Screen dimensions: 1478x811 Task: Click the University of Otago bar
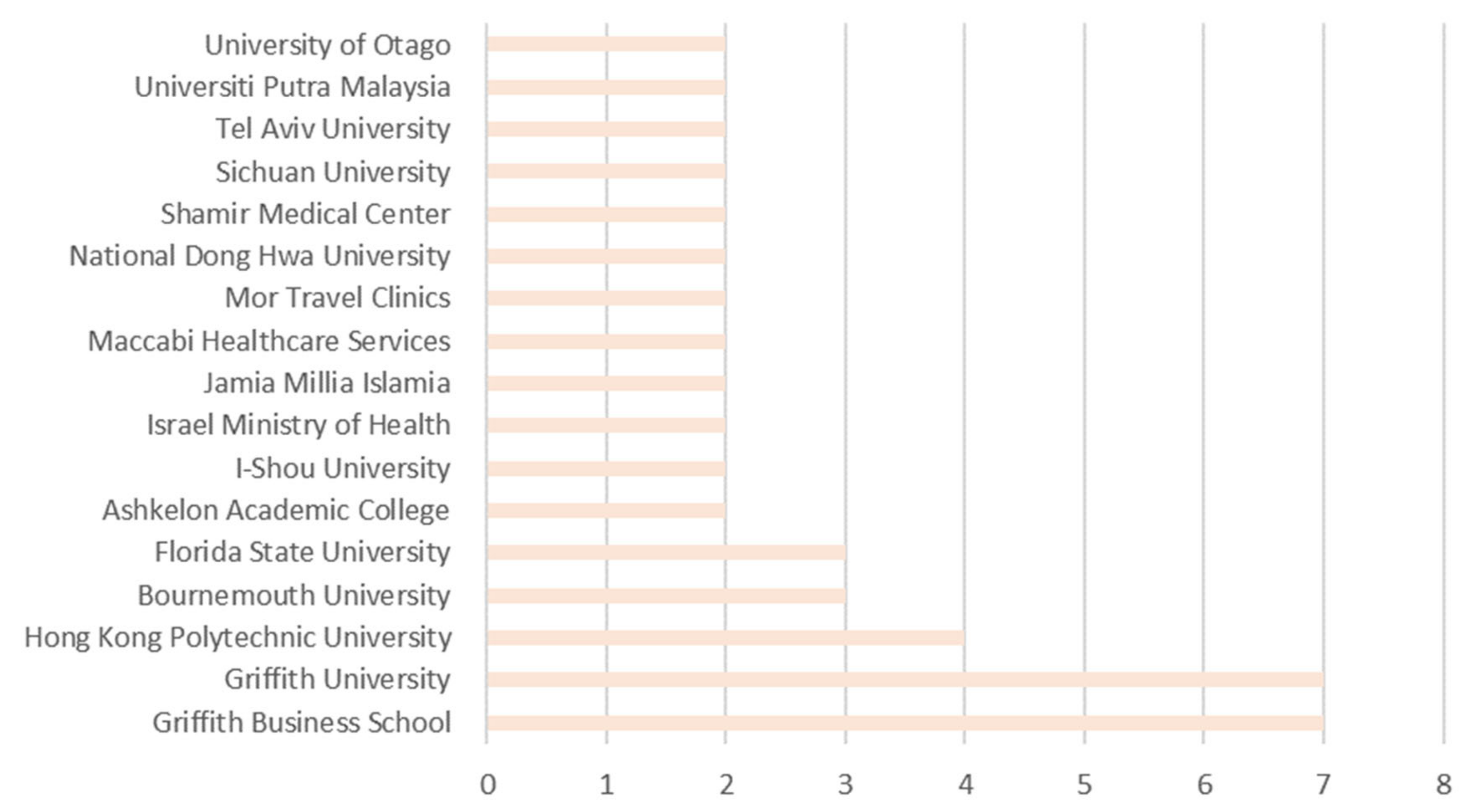pos(606,44)
